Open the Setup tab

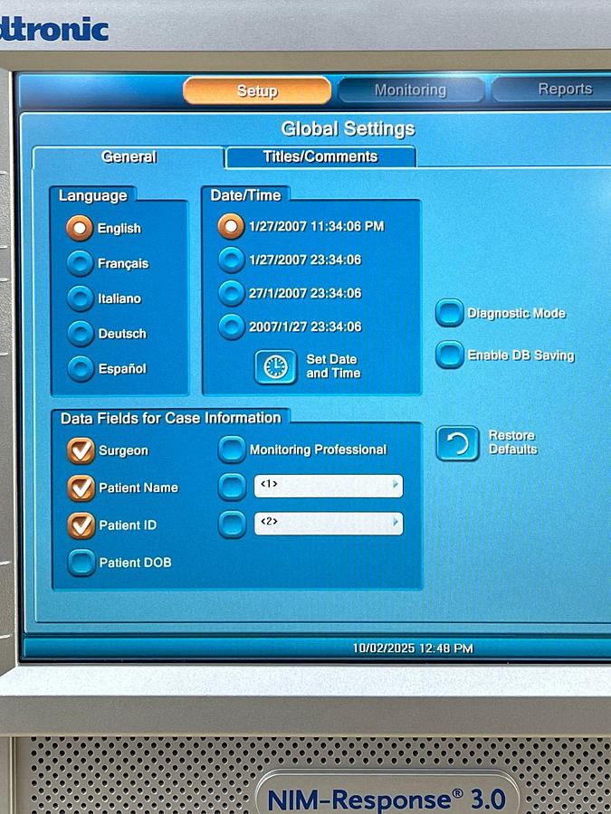point(257,90)
